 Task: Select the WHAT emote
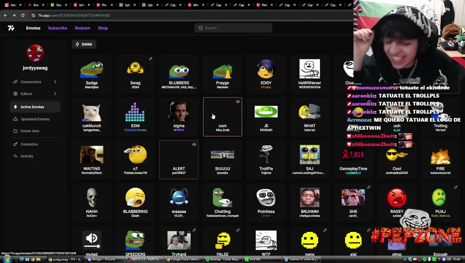(310, 117)
